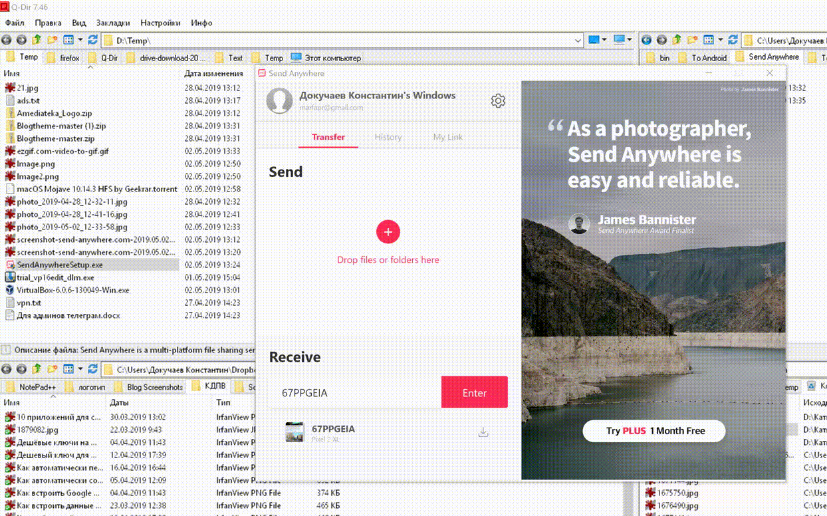This screenshot has width=827, height=516.
Task: Open view options arrow in top-right pane
Action: [720, 41]
